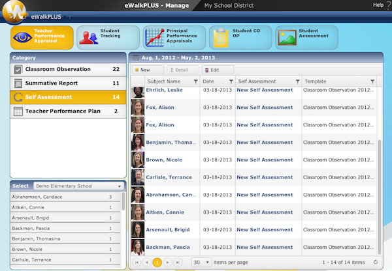This screenshot has width=392, height=271.
Task: Select Arsenault, Brigid in teacher list
Action: click(x=65, y=218)
